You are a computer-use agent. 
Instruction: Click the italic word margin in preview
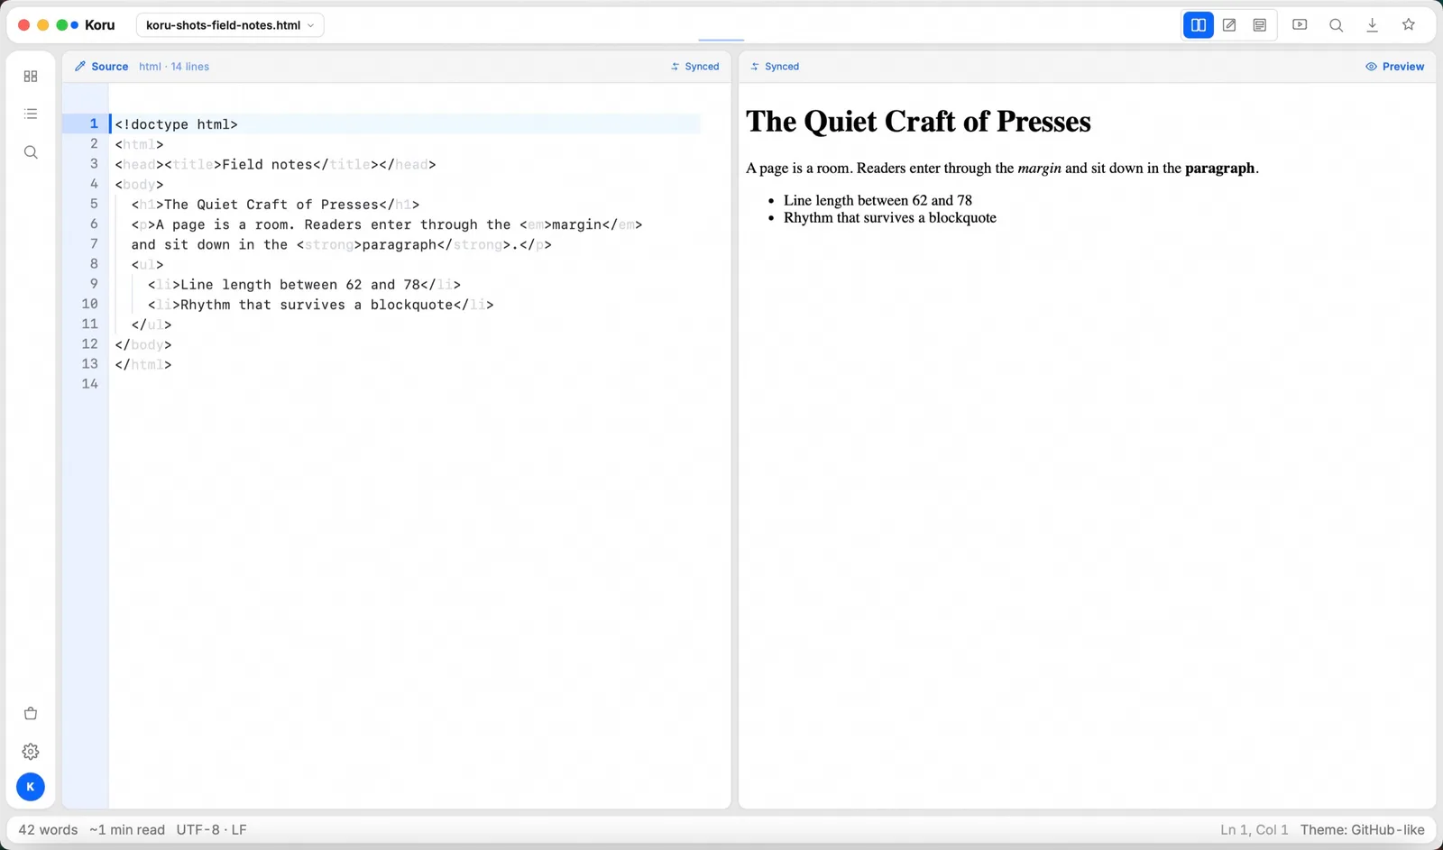1039,169
